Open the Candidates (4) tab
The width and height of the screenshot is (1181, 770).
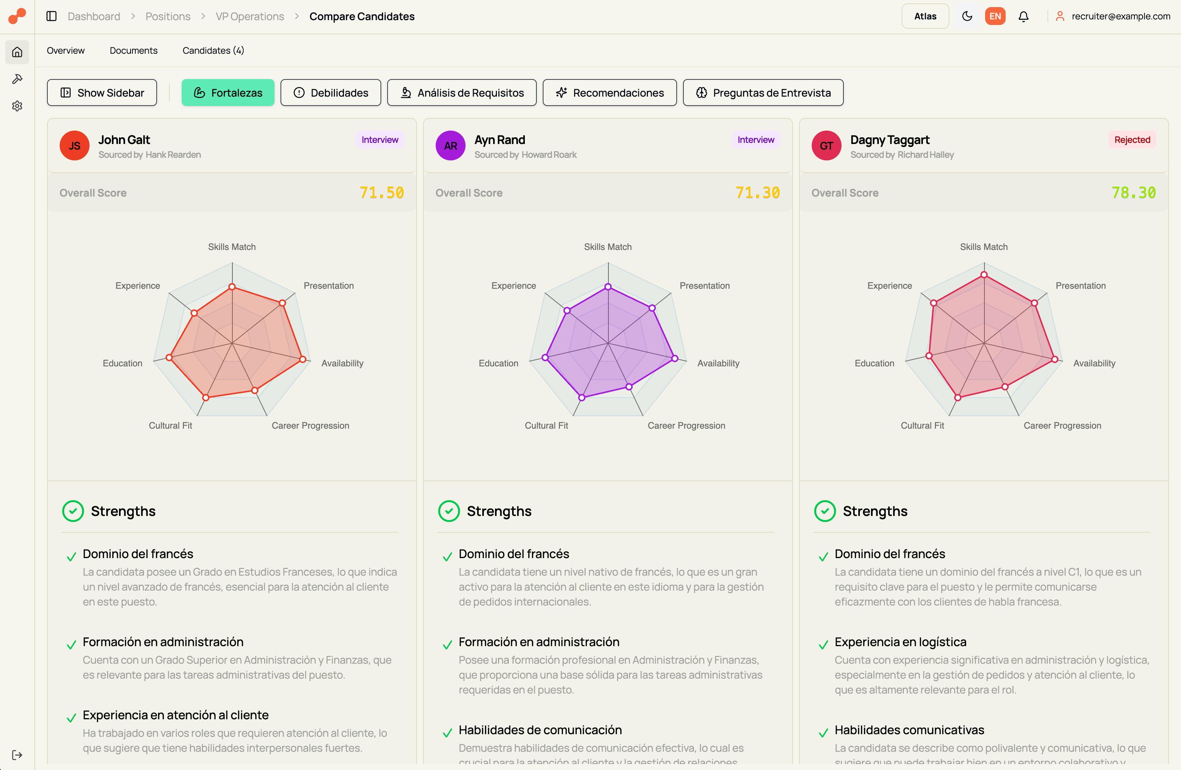point(213,50)
